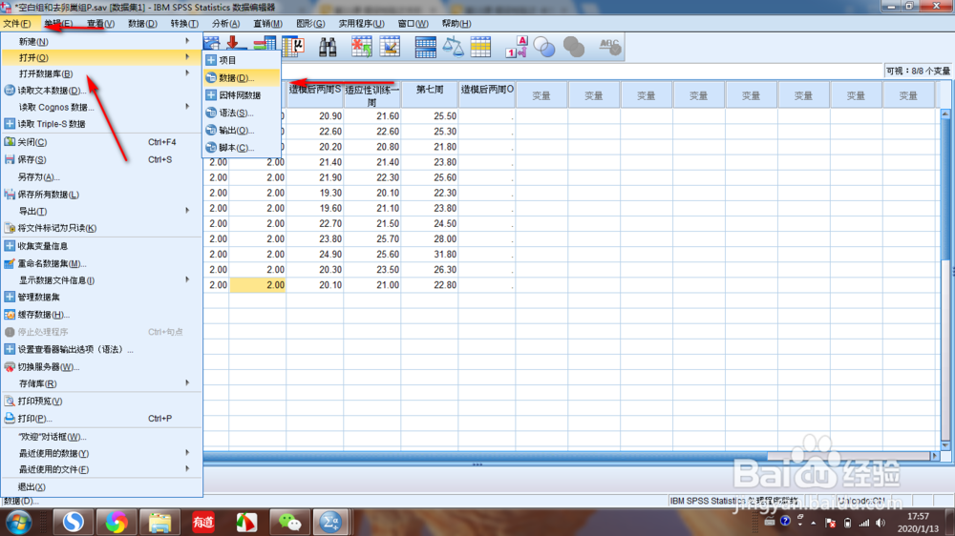Expand Recently Used Data (最近使用的数据) submenu
This screenshot has height=536, width=955.
[x=101, y=453]
